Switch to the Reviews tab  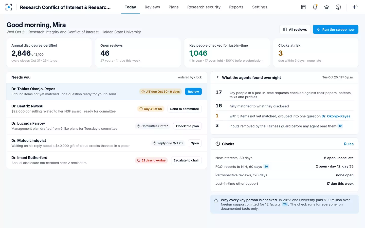pos(152,7)
